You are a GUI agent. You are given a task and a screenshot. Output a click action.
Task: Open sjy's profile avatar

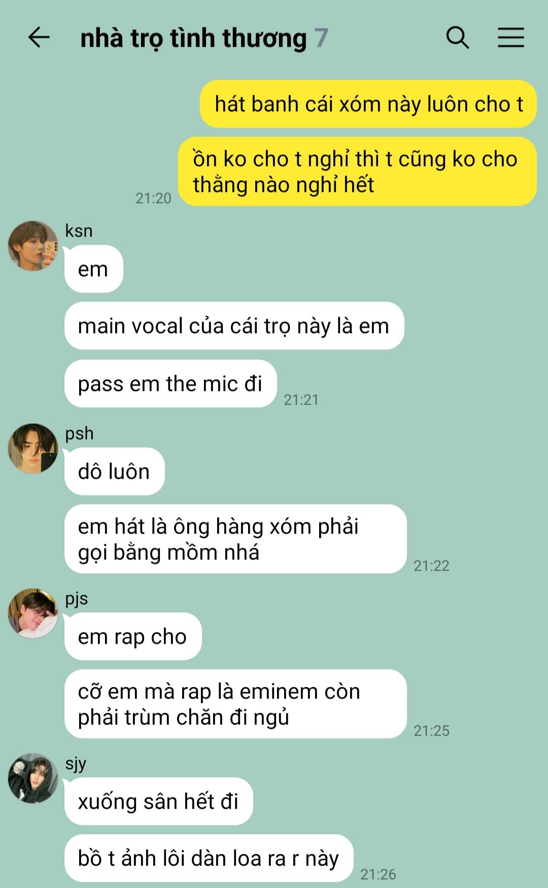(33, 778)
